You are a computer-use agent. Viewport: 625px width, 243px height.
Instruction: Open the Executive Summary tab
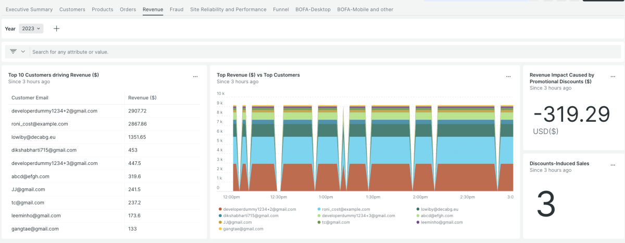tap(29, 9)
